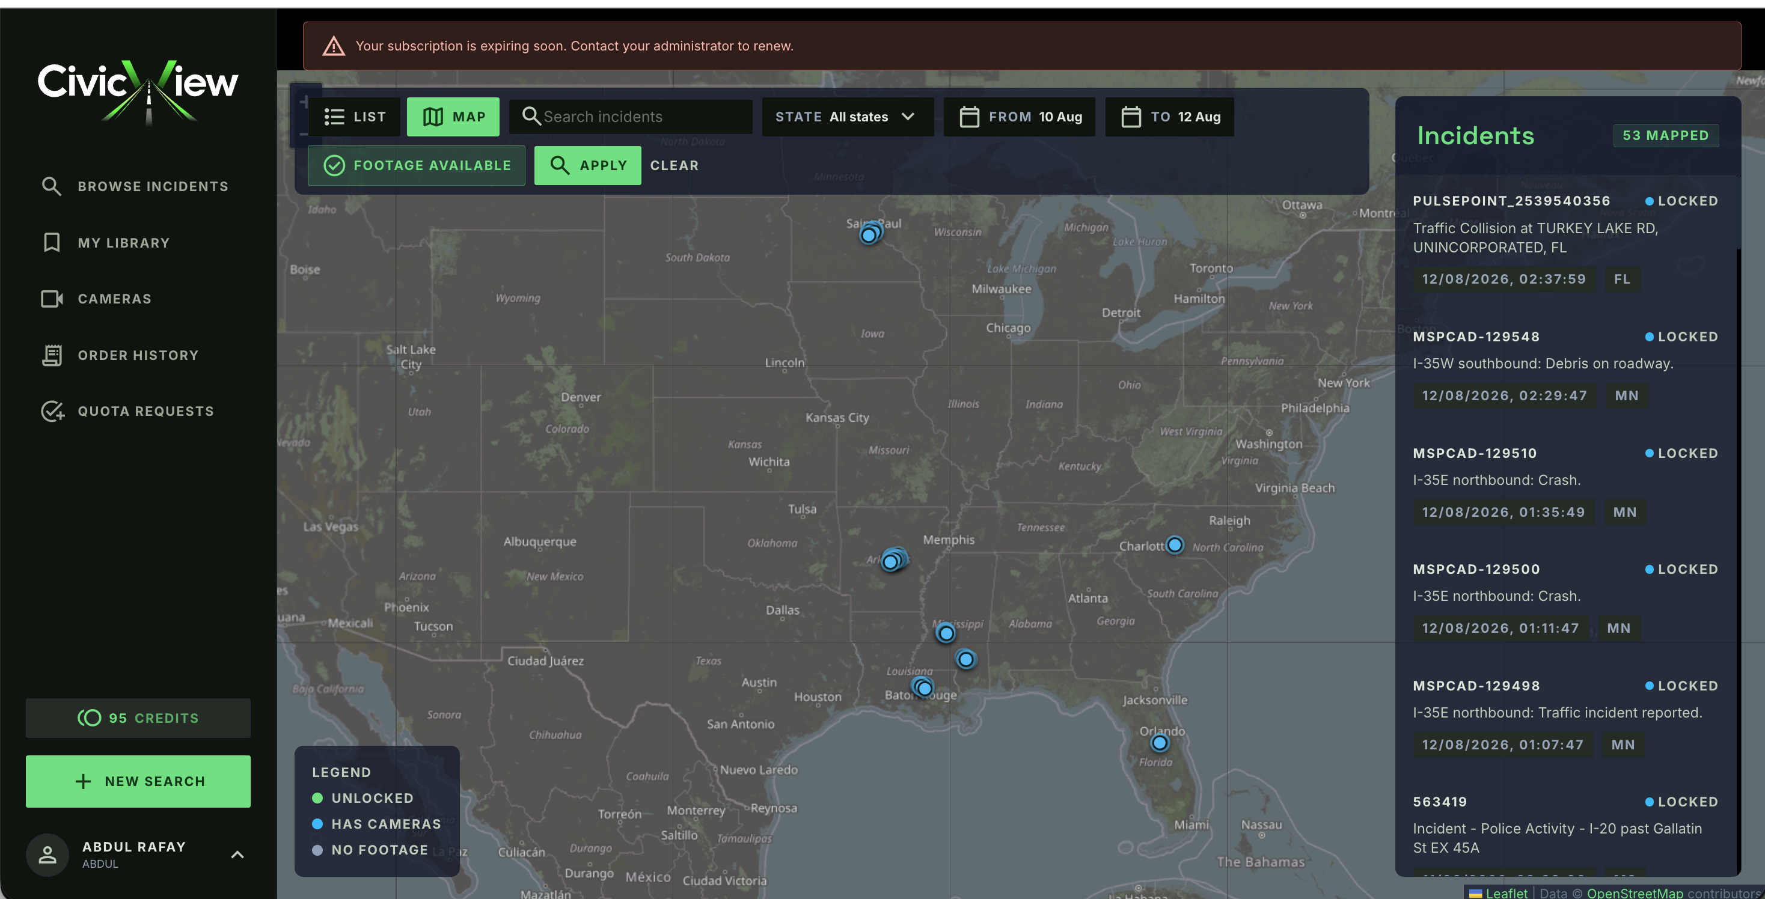Apply the search filters

587,166
